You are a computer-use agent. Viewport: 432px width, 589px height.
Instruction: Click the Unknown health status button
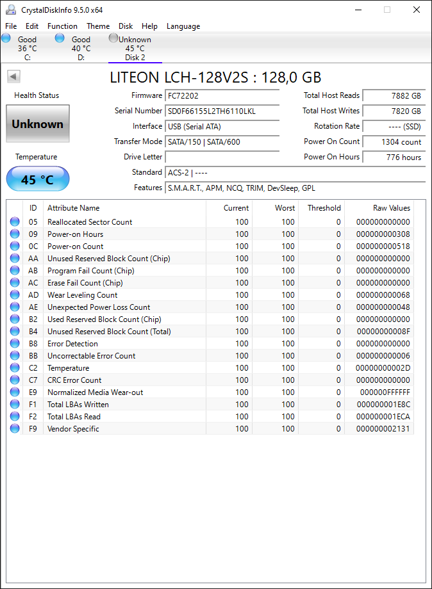click(x=38, y=124)
